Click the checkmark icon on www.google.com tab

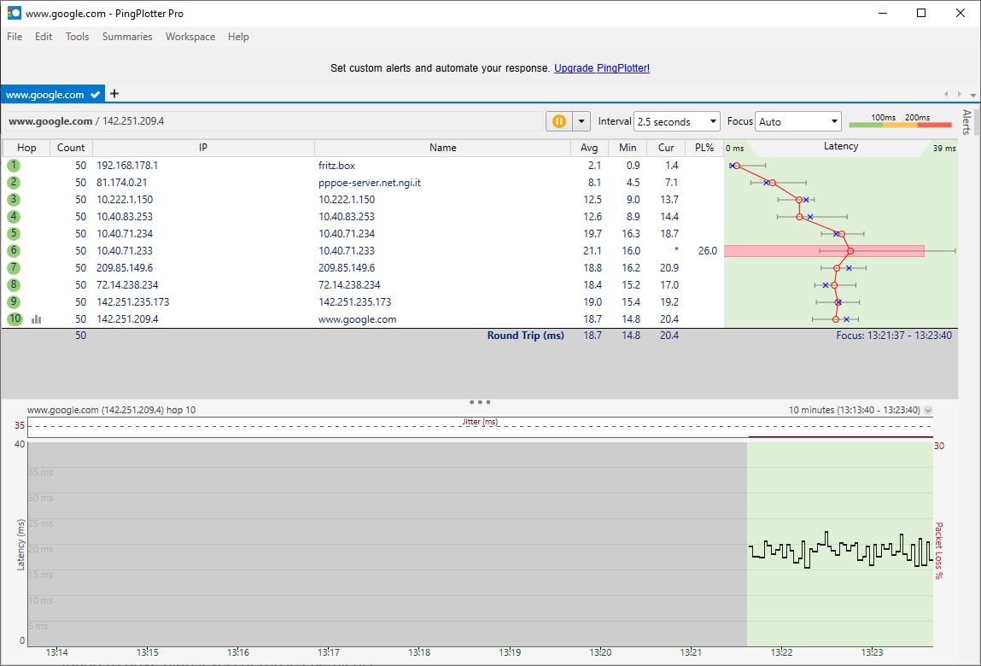coord(95,95)
